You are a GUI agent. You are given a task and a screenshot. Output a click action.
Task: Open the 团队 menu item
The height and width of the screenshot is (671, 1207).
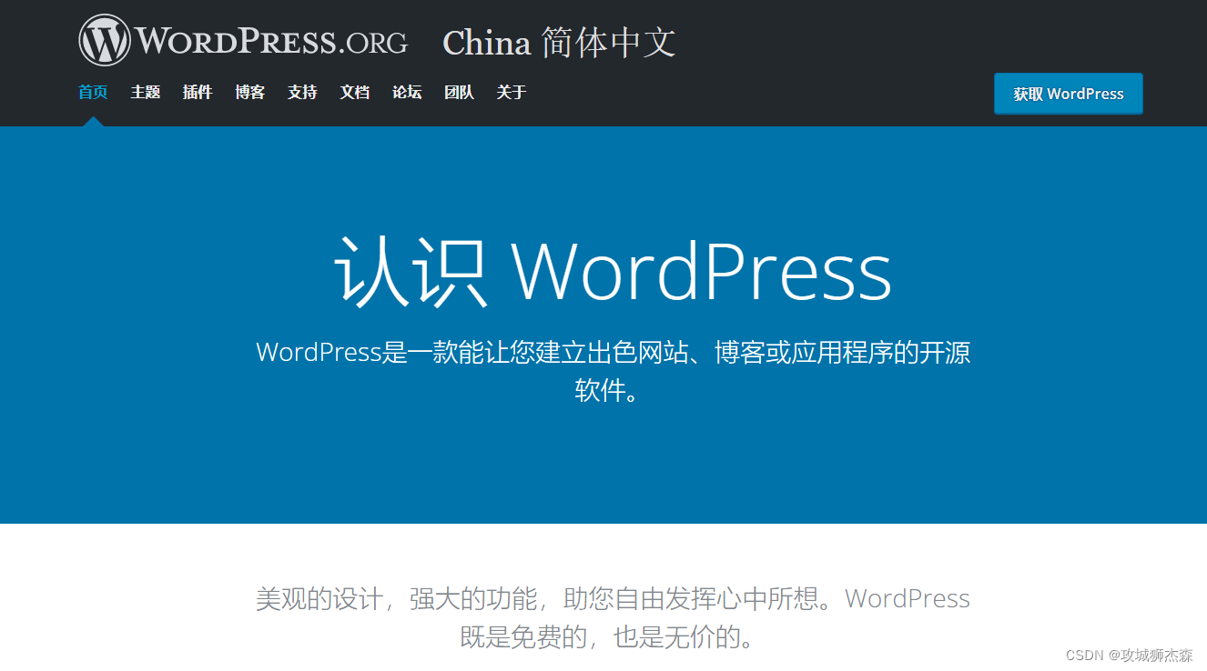pos(459,92)
